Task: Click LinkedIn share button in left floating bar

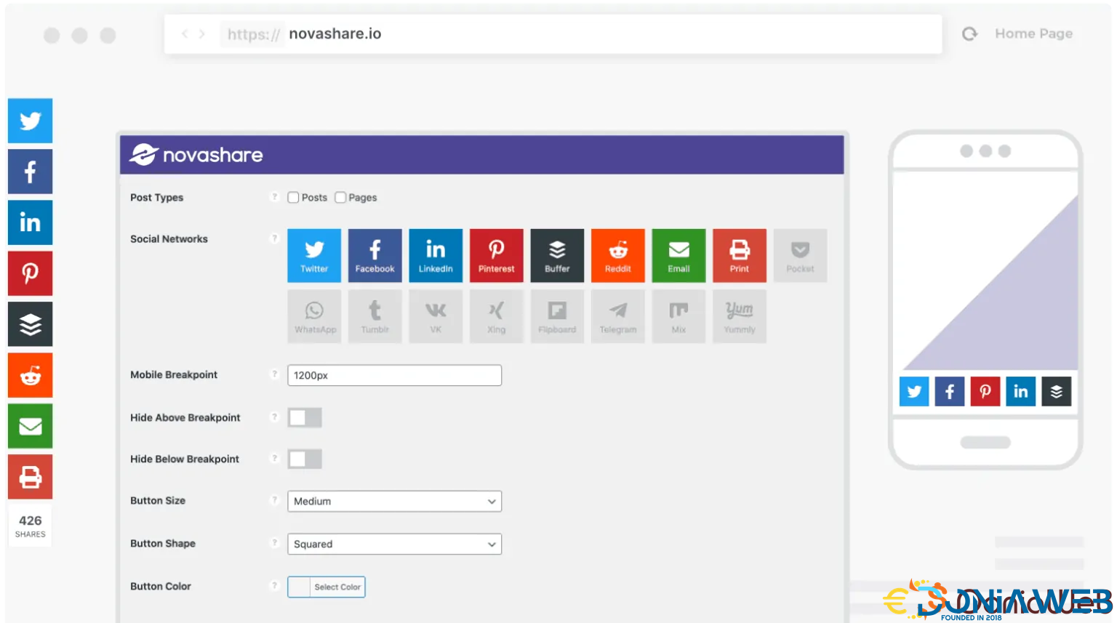Action: 30,222
